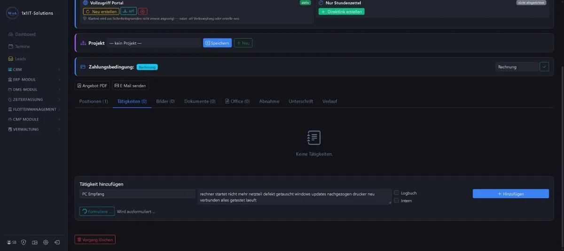Expand the ERP-MODUL sidebar section
The width and height of the screenshot is (564, 251).
34,79
